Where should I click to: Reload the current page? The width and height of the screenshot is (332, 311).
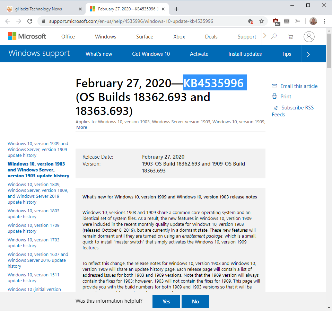tap(30, 21)
